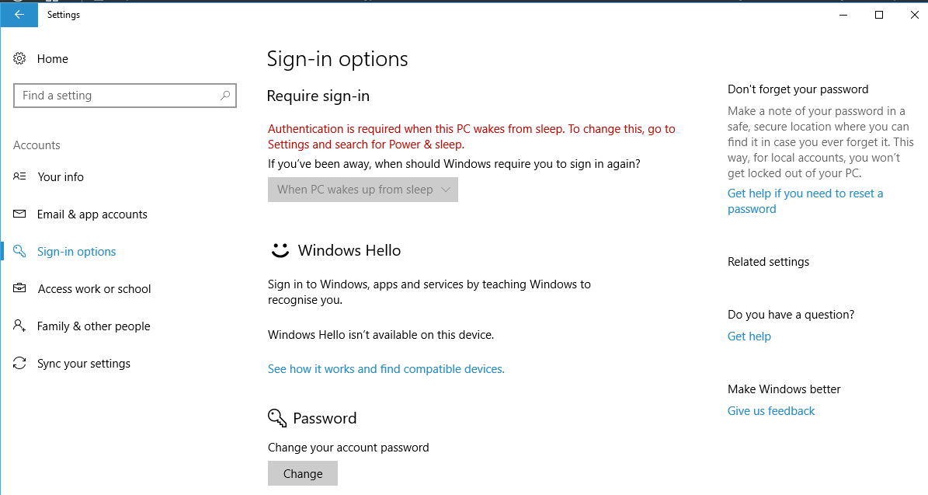928x495 pixels.
Task: Click the Home gear icon
Action: (x=19, y=58)
